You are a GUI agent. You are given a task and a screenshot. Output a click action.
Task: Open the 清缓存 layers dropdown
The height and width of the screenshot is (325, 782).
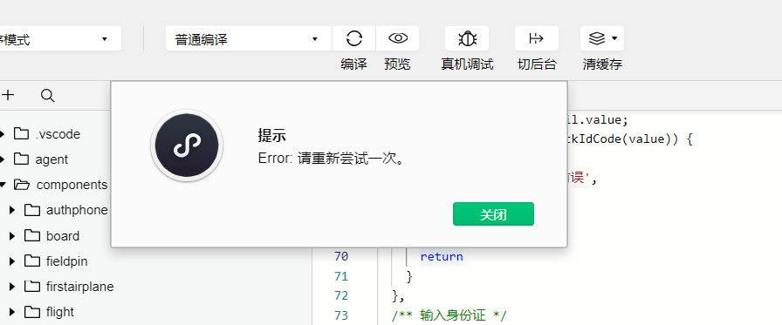(x=602, y=38)
